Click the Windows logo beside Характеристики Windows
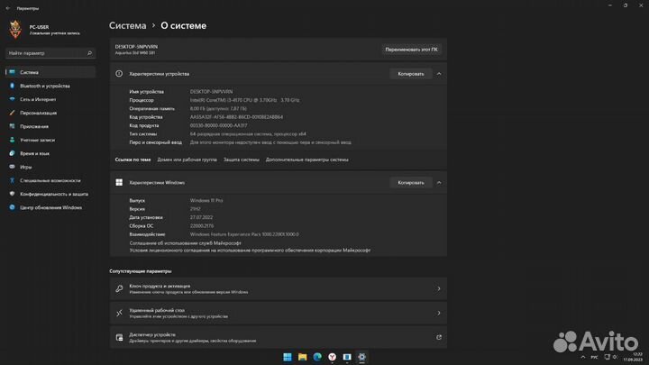Image resolution: width=649 pixels, height=365 pixels. click(x=119, y=182)
